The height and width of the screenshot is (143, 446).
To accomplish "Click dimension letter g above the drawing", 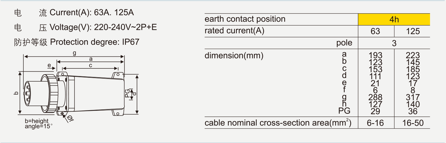I will click(x=74, y=53).
